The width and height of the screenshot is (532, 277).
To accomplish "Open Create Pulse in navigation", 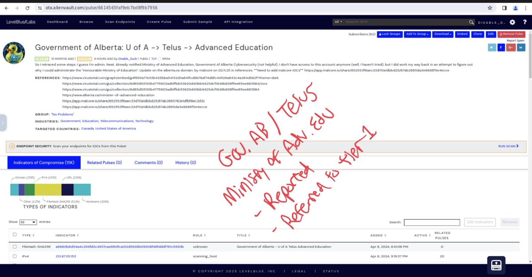I will coord(159,22).
